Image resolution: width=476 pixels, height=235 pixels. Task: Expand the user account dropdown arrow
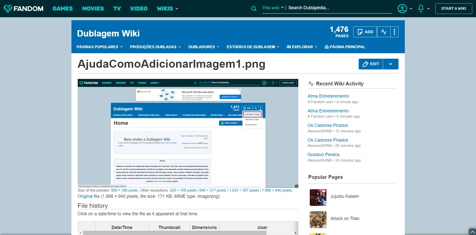click(411, 9)
